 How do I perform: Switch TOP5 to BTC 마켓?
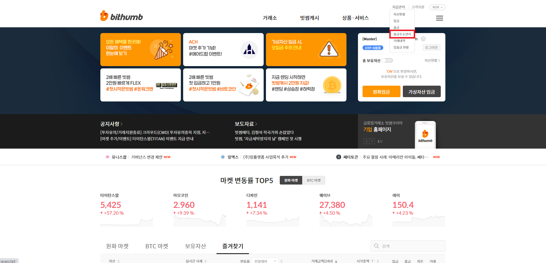pos(314,180)
